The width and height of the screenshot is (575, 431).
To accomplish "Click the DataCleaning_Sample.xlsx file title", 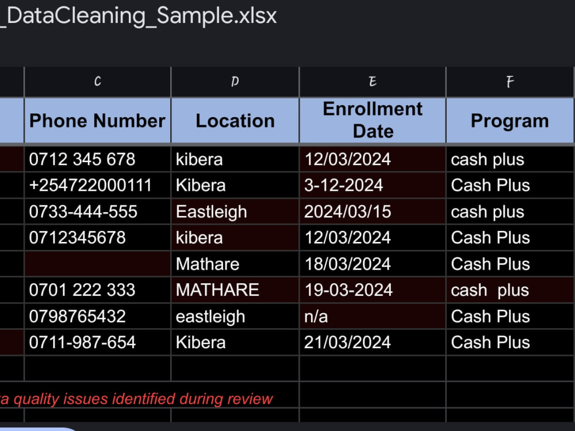I will click(x=138, y=16).
